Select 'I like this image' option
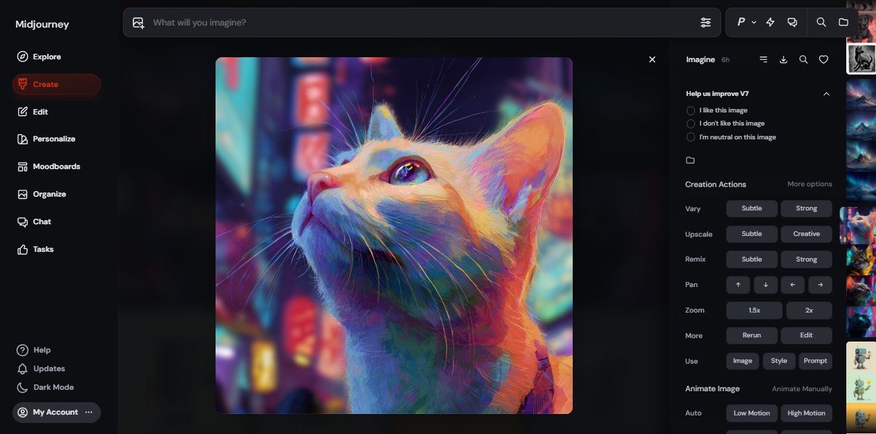Screen dimensions: 876x434 [691, 110]
